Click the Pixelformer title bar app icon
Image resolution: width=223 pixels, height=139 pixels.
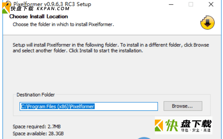click(9, 3)
